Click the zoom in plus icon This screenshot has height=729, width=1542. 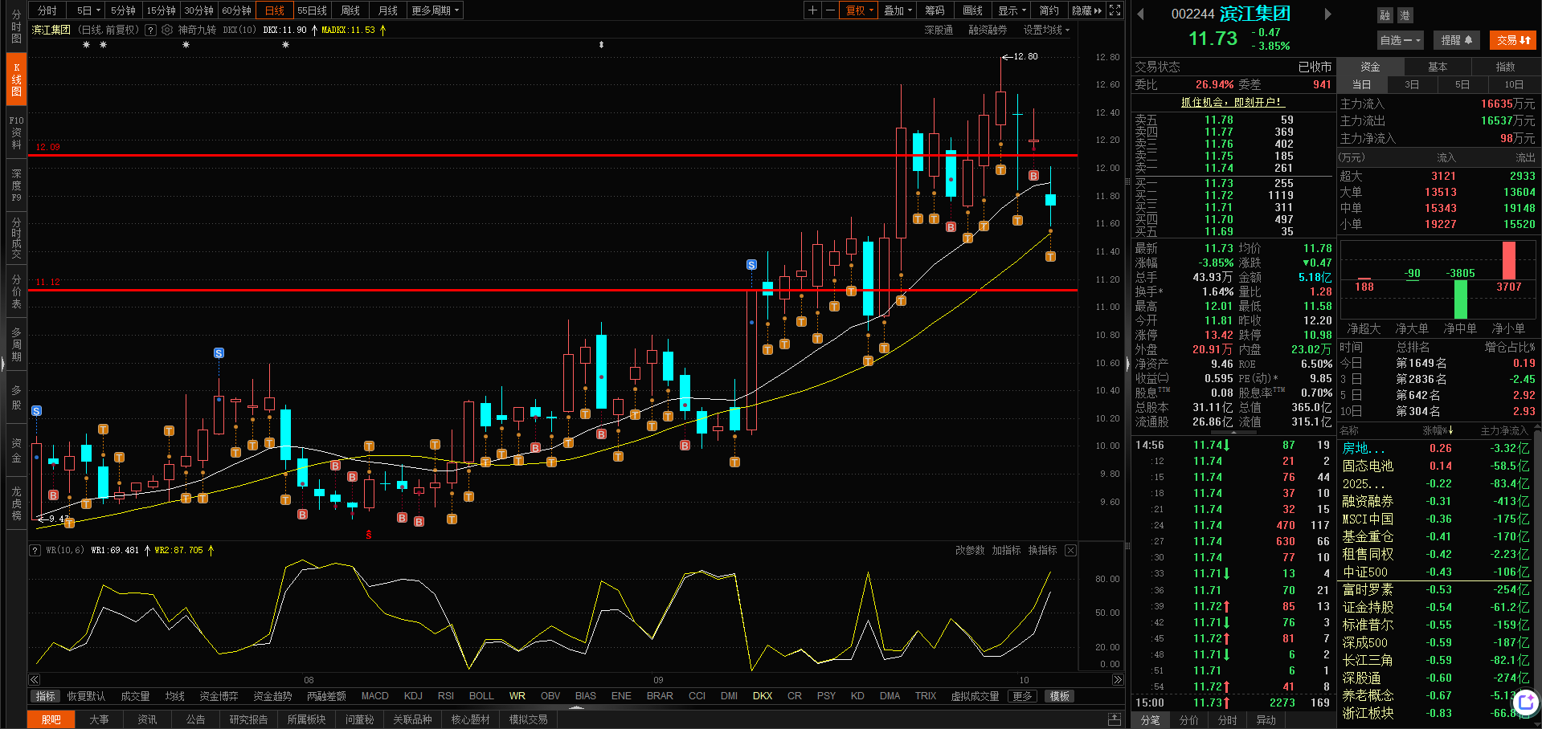pos(812,10)
